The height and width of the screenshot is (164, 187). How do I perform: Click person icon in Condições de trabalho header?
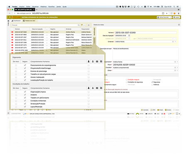pyautogui.click(x=89, y=88)
